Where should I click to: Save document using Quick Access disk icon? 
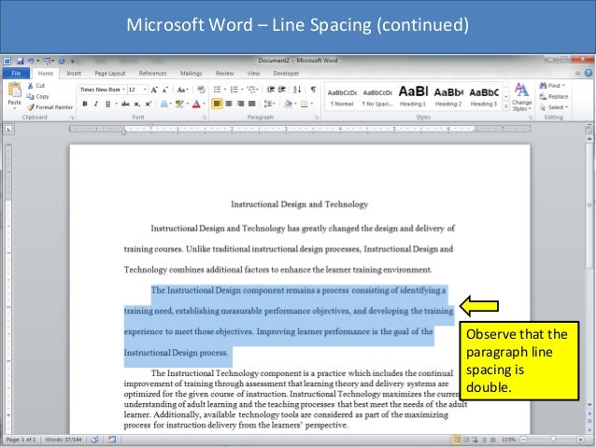20,61
